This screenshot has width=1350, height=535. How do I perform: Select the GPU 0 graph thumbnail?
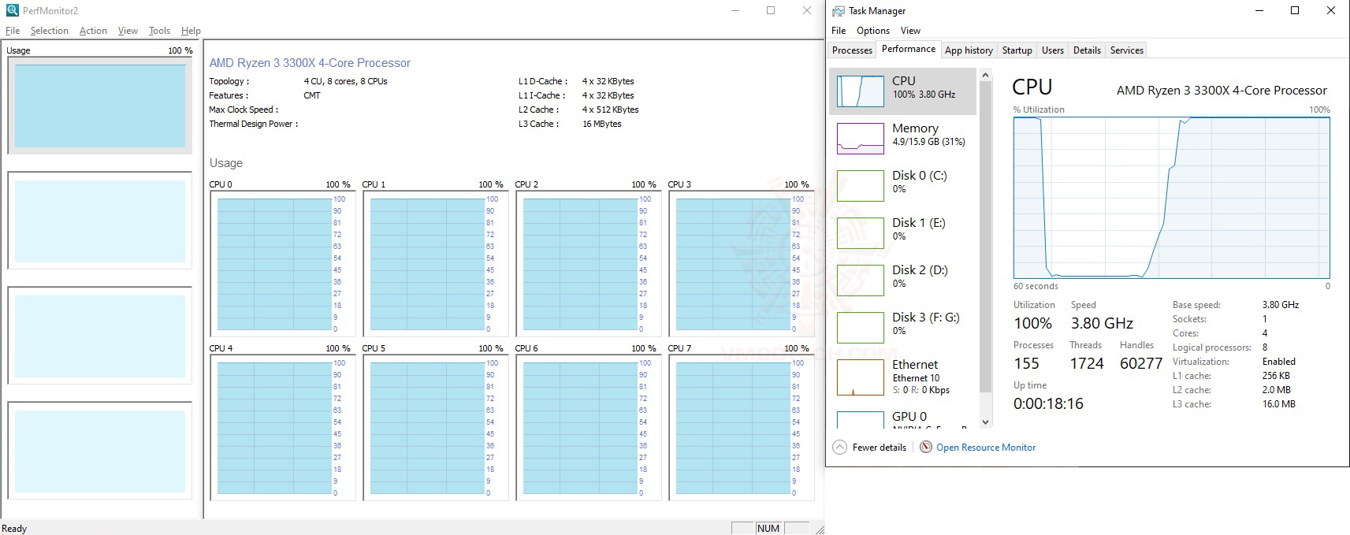pos(860,420)
